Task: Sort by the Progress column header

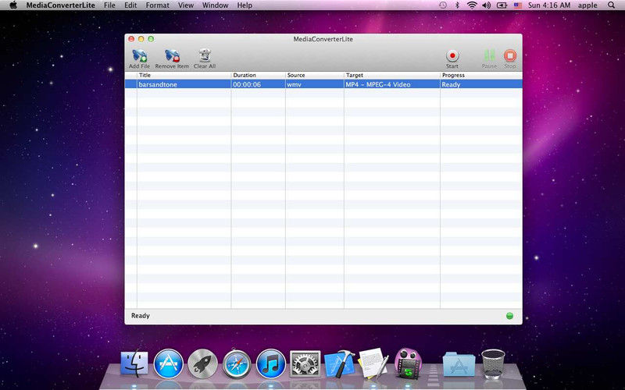Action: pos(481,75)
